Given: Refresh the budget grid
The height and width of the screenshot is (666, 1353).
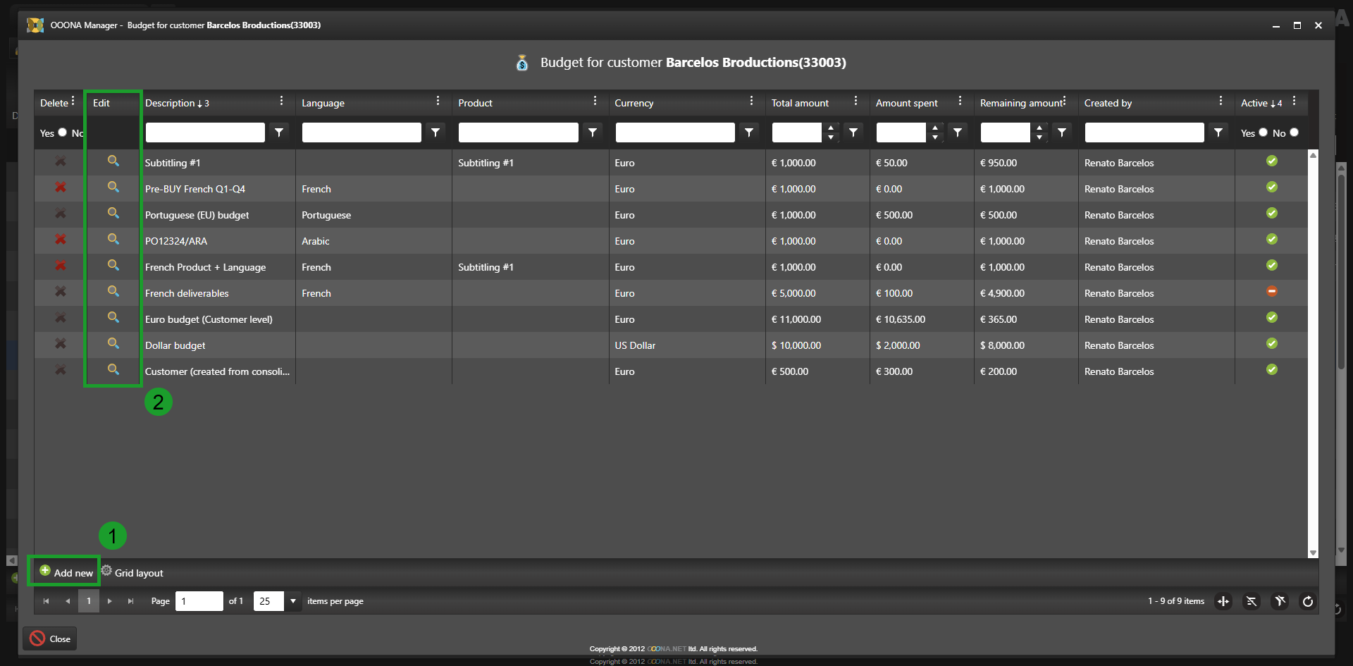Looking at the screenshot, I should click(x=1307, y=601).
